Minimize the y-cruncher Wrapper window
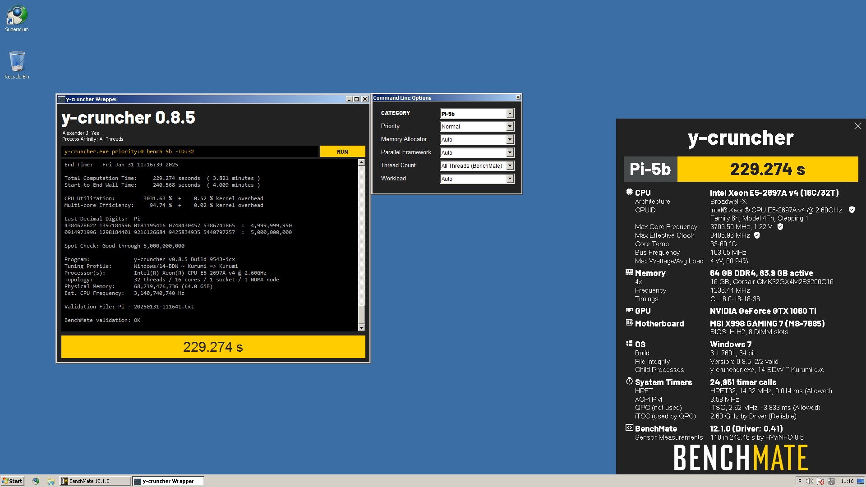This screenshot has width=866, height=487. coord(349,99)
